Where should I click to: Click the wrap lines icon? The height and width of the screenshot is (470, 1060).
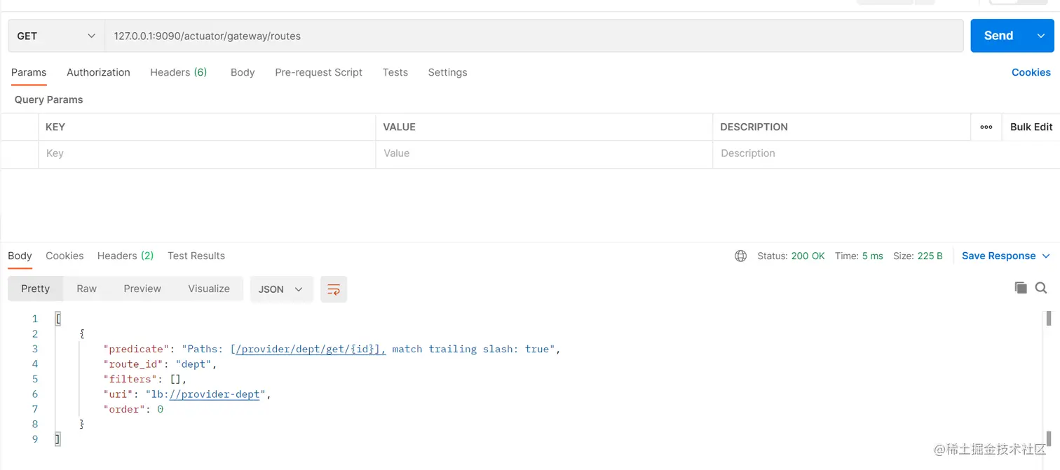tap(334, 289)
